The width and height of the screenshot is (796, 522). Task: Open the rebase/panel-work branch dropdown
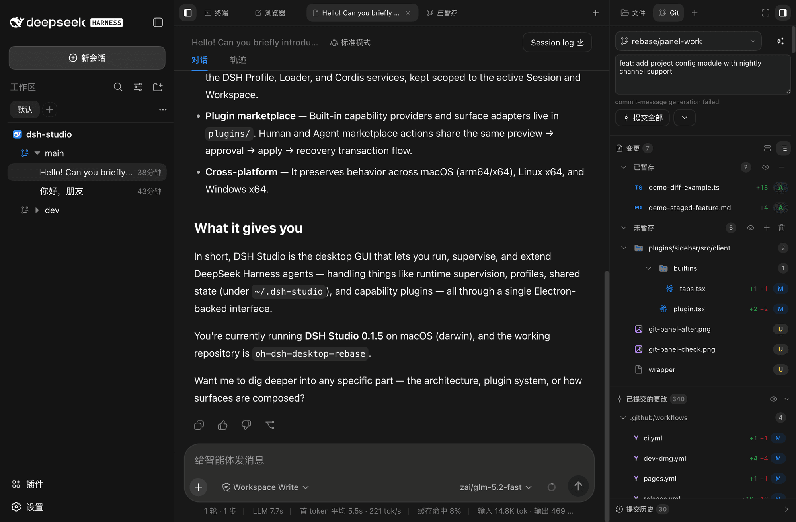(688, 41)
